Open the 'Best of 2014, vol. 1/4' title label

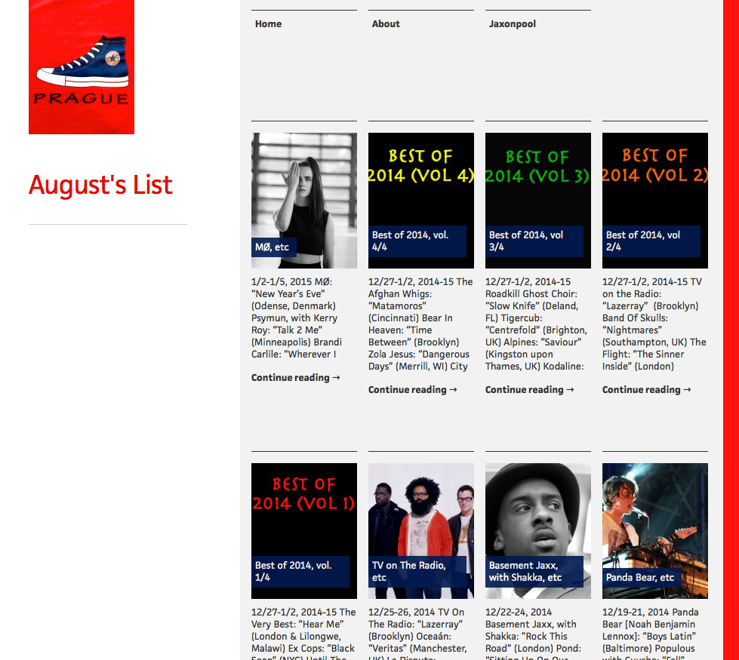(293, 571)
